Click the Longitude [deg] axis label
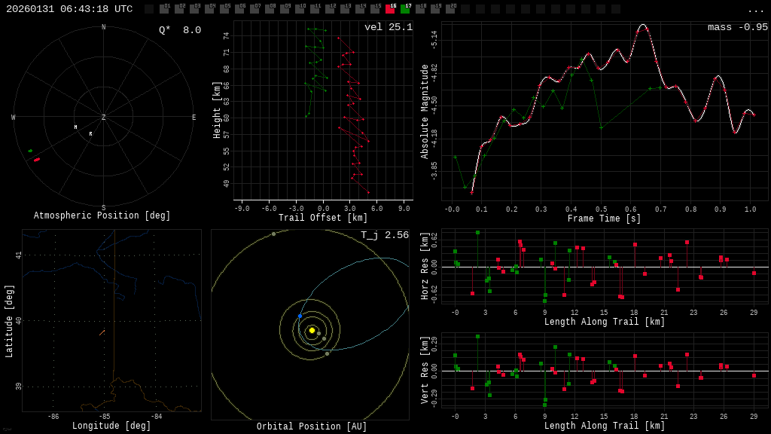771x434 pixels. click(111, 426)
